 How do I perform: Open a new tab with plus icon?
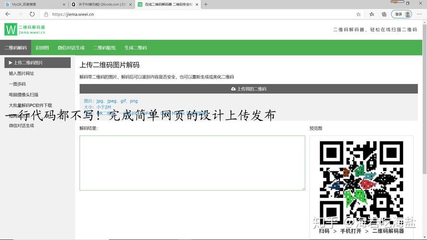(x=206, y=4)
